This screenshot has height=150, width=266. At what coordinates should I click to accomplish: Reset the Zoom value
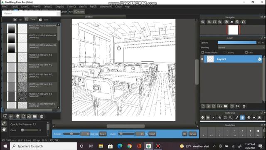click(x=152, y=134)
